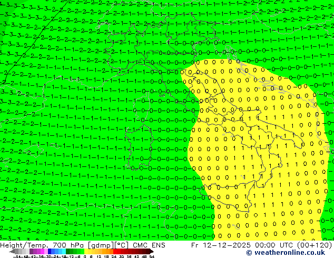Click the 'CMC ENS' model label
The image size is (334, 258).
click(149, 245)
